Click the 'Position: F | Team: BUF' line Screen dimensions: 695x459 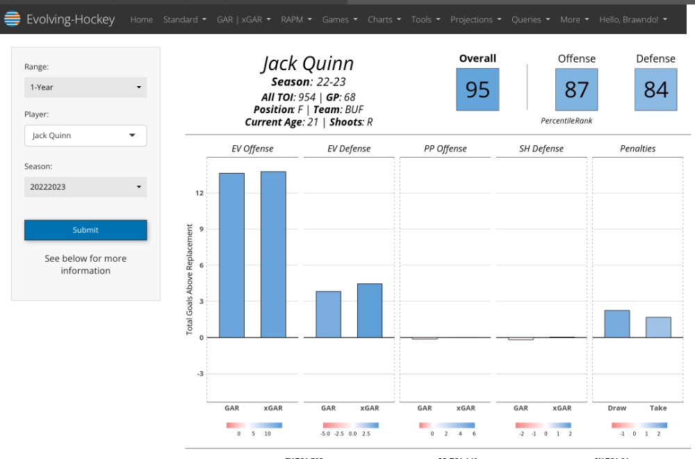[x=309, y=110]
